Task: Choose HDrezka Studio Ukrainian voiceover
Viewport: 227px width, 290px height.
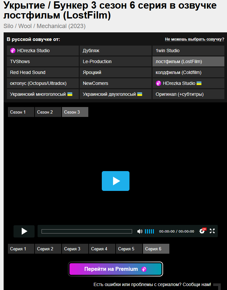Action: click(x=188, y=83)
